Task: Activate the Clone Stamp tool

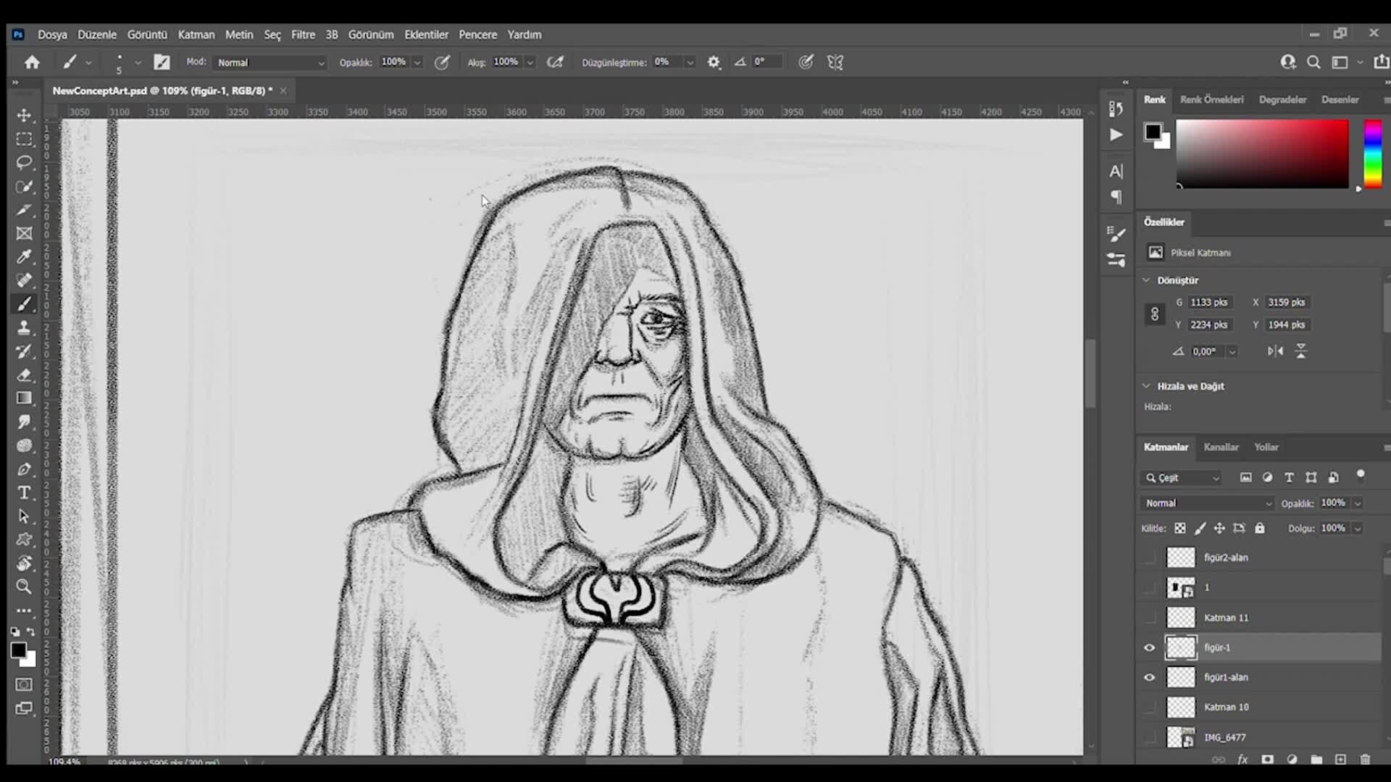Action: [24, 328]
